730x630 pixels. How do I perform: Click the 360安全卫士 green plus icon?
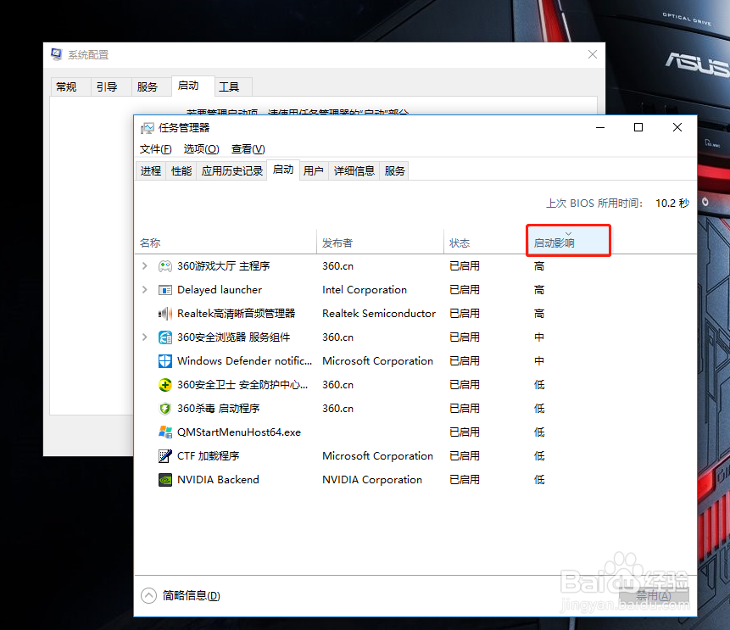164,385
